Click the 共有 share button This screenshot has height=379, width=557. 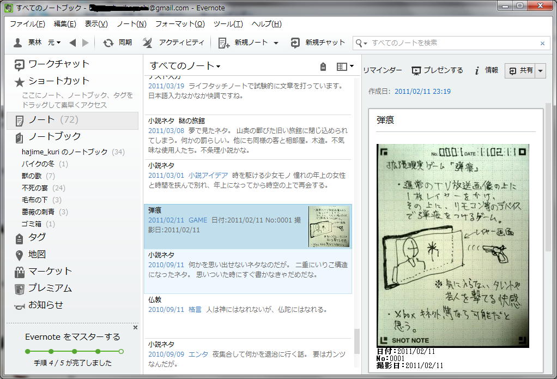[520, 71]
